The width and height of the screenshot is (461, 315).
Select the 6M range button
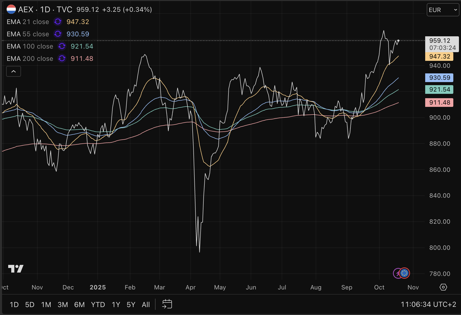(79, 305)
